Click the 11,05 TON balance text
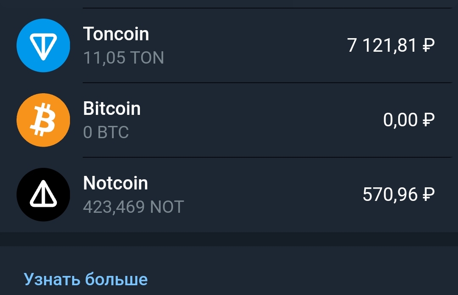This screenshot has height=295, width=458. [123, 58]
